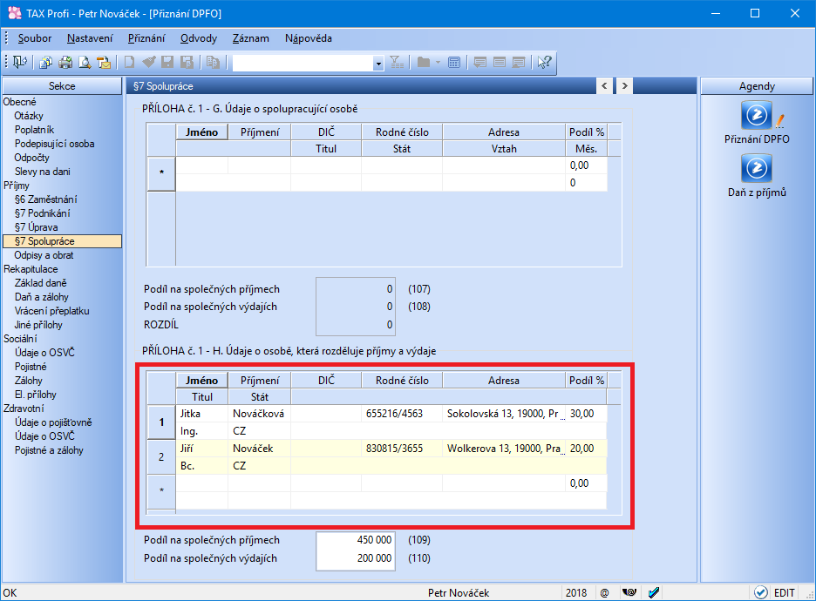Click the Daň z příjmů agenda icon

click(x=757, y=168)
